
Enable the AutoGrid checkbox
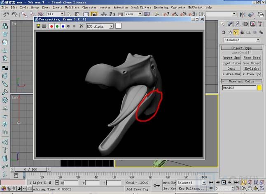click(250, 53)
